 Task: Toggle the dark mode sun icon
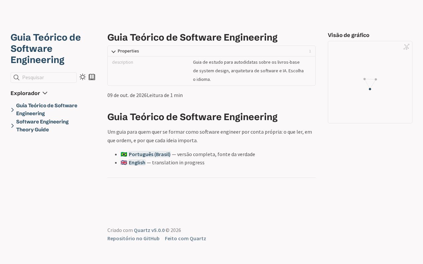point(83,77)
